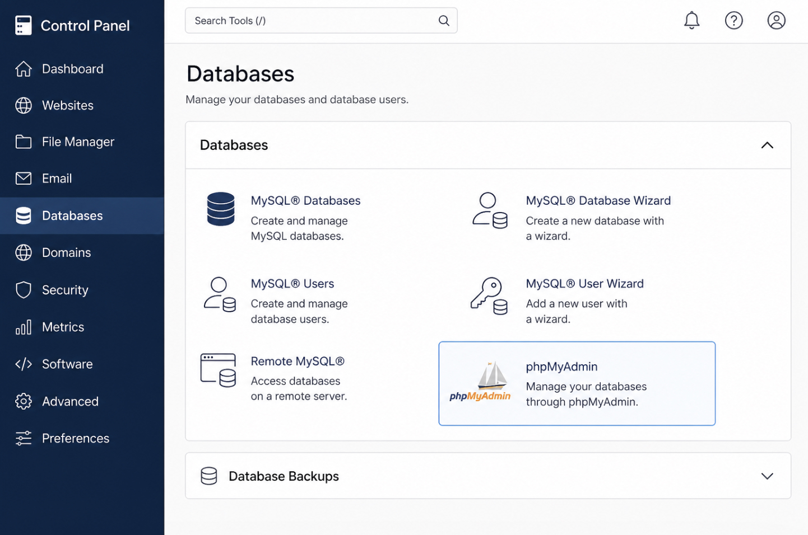This screenshot has height=535, width=808.
Task: Open the user account avatar icon
Action: [777, 21]
